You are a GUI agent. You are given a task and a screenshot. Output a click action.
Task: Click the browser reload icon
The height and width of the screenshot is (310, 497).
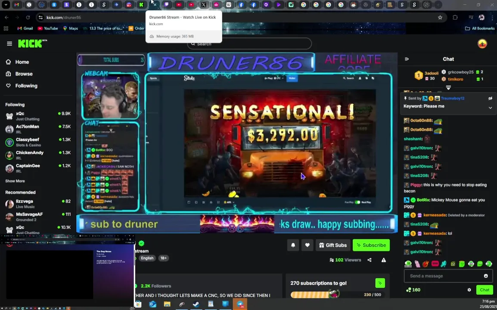tap(28, 17)
